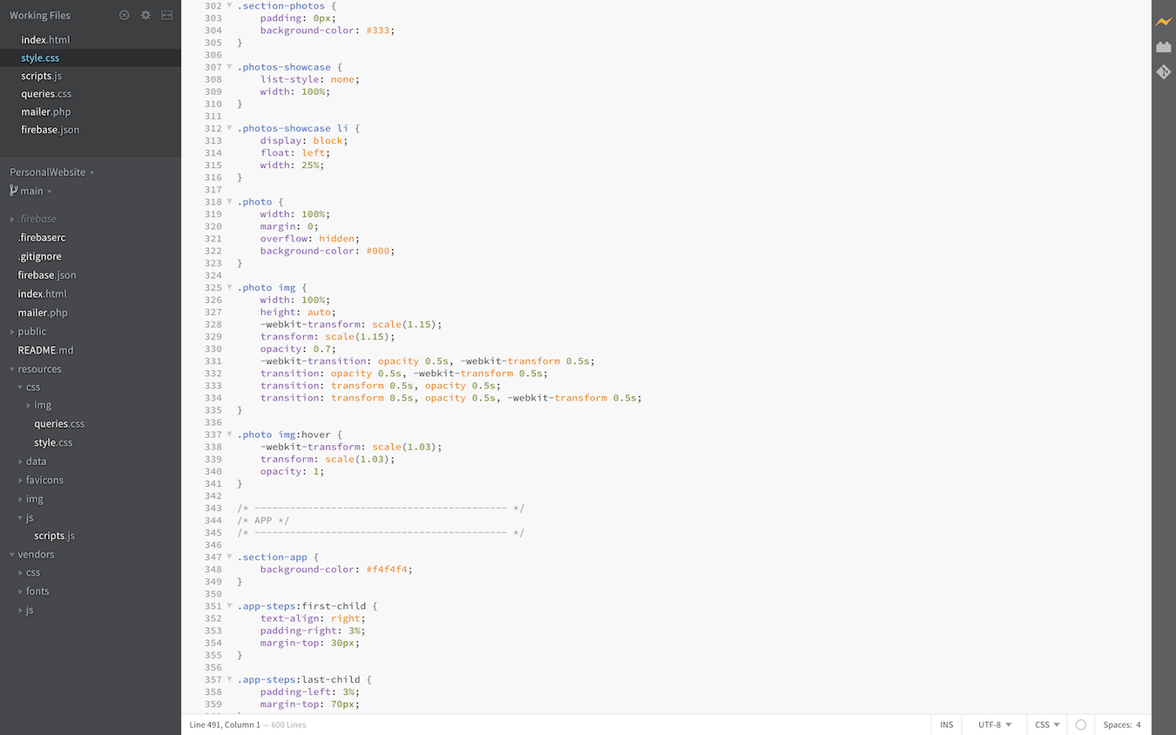Collapse the .app-steps:last-child rule fold triangle

pos(229,679)
